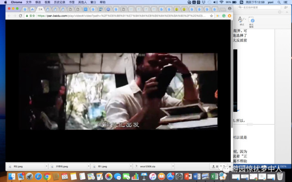Open PowerPoint from the Dock
The height and width of the screenshot is (182, 292).
188,176
